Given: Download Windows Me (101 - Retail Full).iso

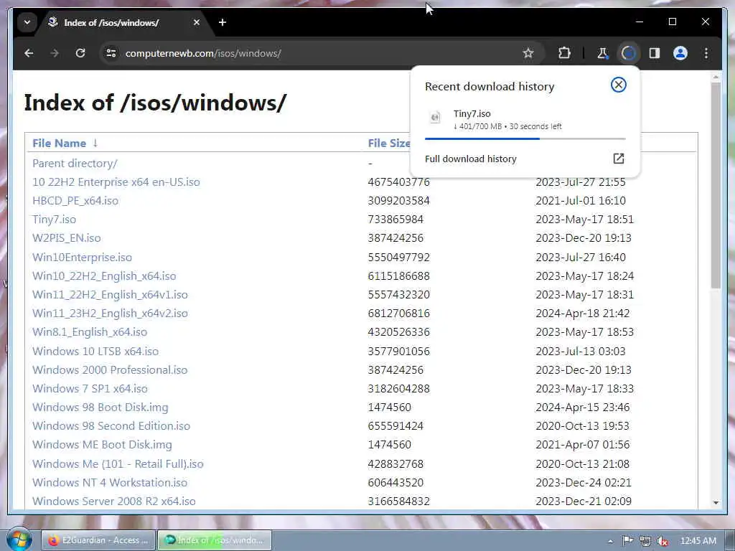Looking at the screenshot, I should point(118,464).
